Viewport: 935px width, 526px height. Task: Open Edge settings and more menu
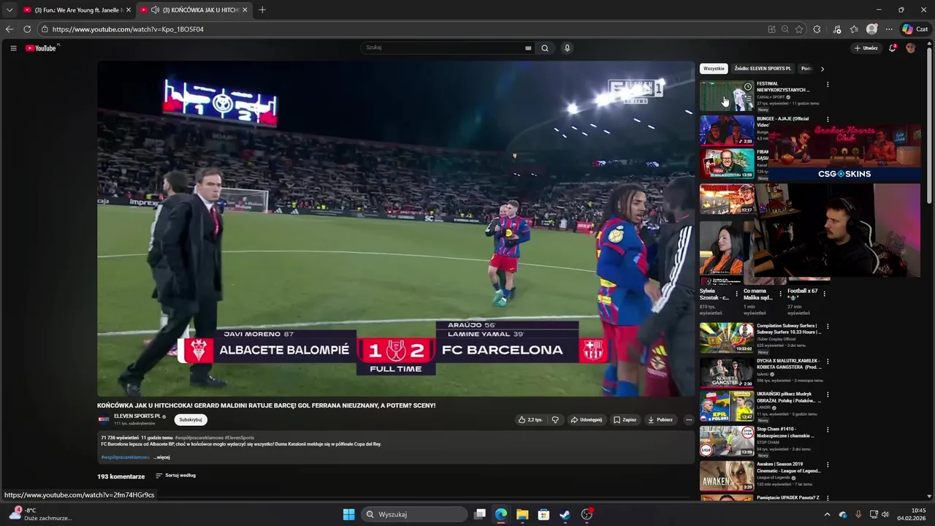pos(889,29)
